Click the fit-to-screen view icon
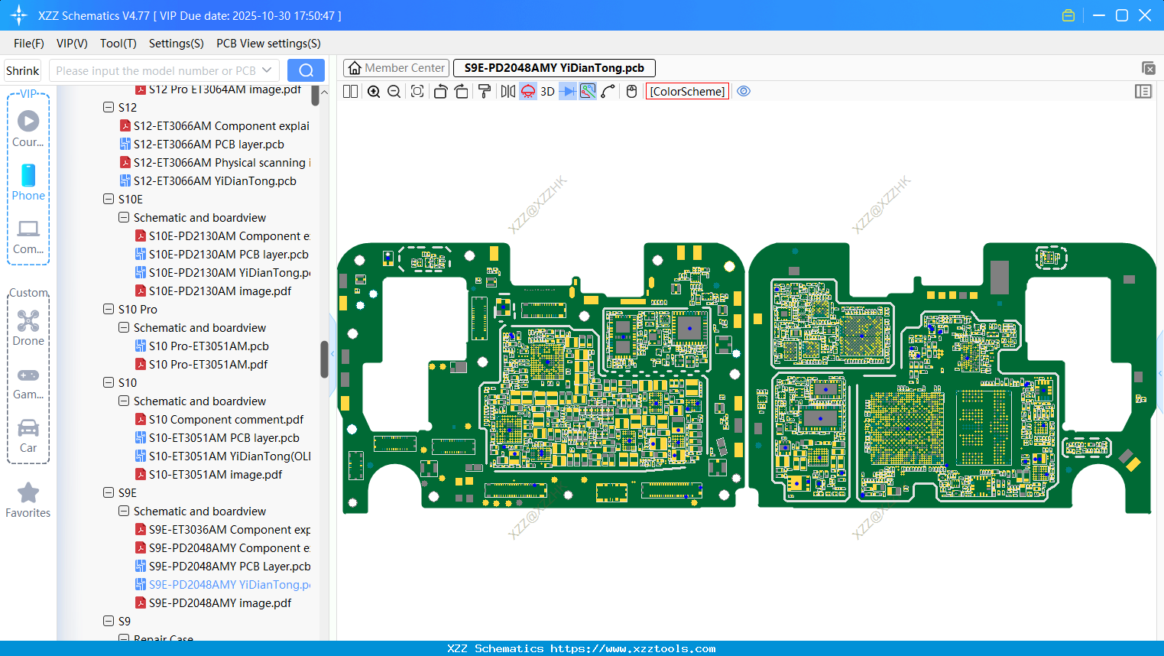Viewport: 1164px width, 656px height. (417, 92)
